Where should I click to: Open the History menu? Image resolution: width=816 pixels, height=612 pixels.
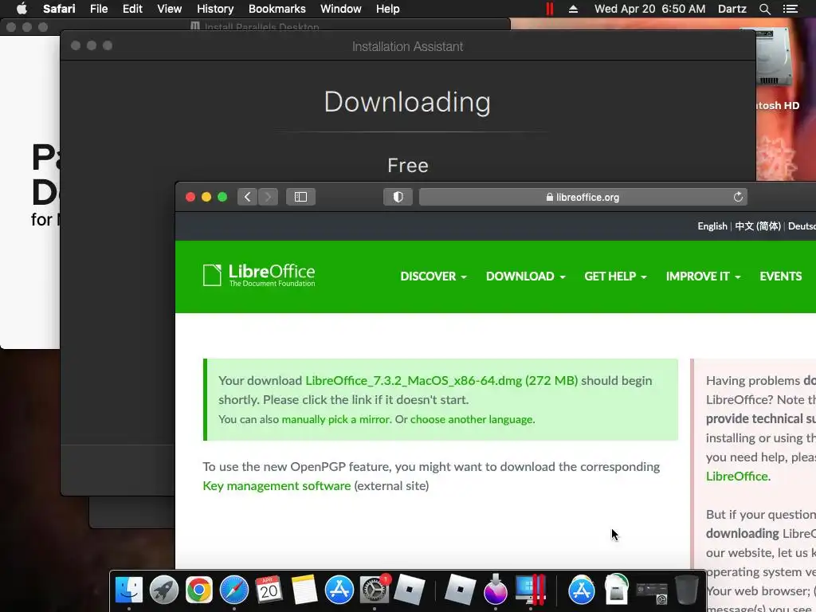(215, 9)
